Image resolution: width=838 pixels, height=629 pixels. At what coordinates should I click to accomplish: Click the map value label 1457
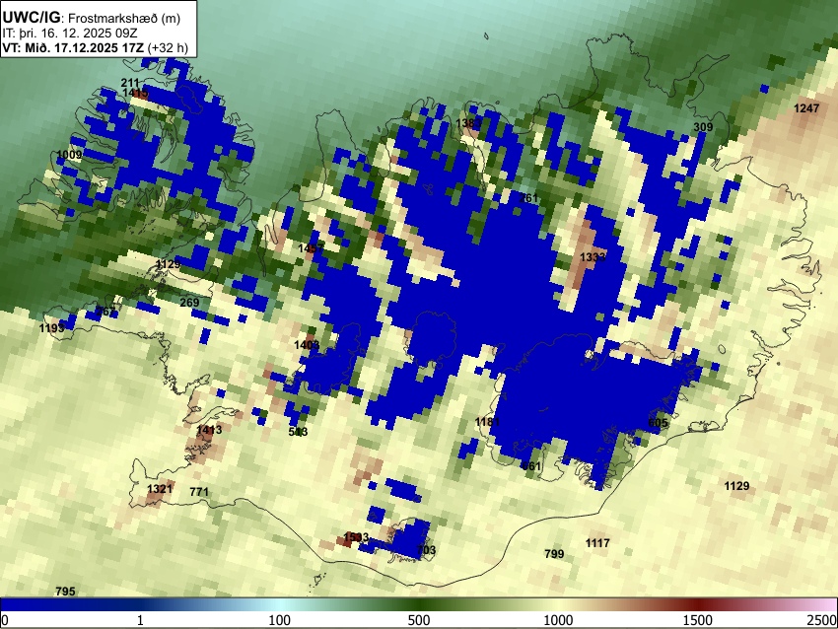click(311, 248)
